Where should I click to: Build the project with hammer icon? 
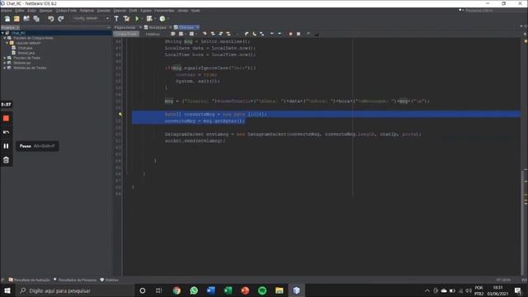(x=116, y=18)
